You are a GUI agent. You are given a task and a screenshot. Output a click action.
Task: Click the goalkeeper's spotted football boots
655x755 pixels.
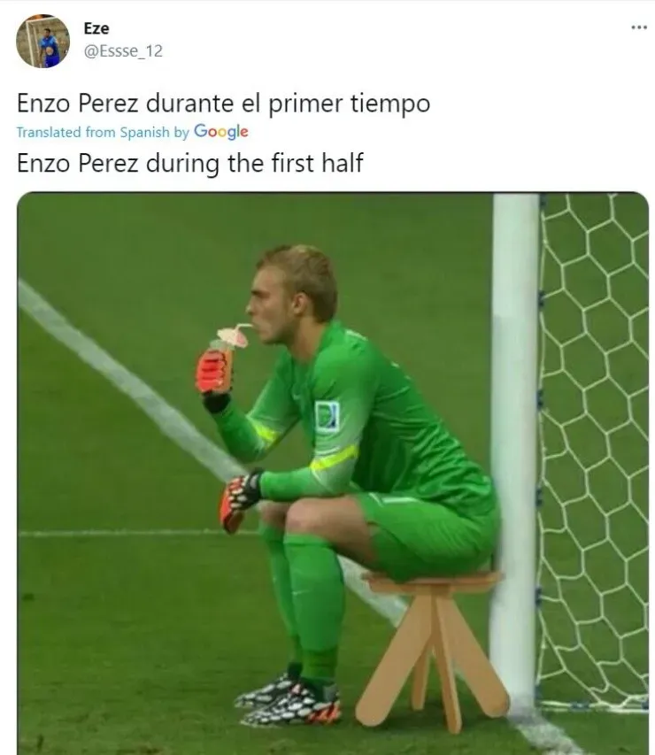pyautogui.click(x=289, y=698)
